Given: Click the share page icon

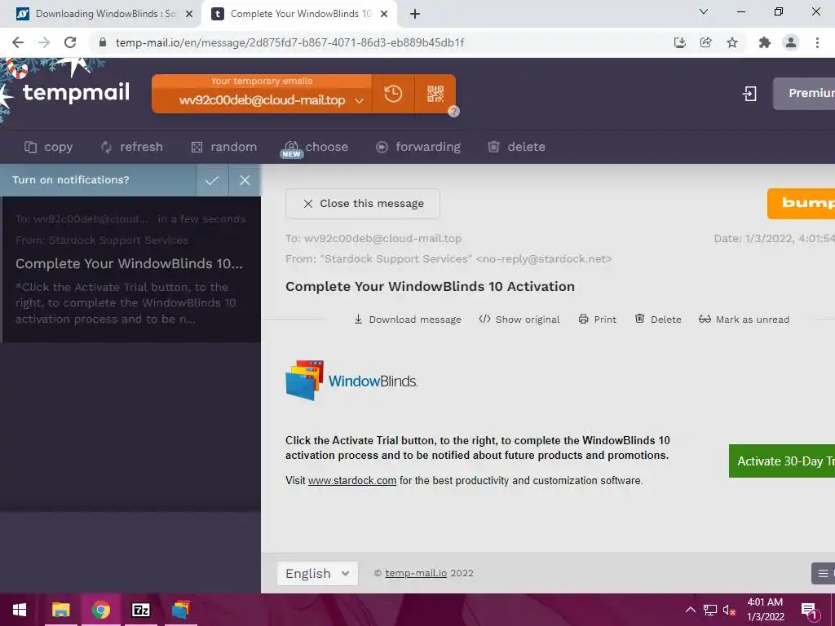Looking at the screenshot, I should (x=705, y=42).
